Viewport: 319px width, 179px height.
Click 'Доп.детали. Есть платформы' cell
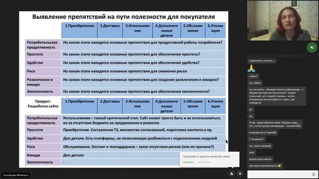[x=143, y=138]
